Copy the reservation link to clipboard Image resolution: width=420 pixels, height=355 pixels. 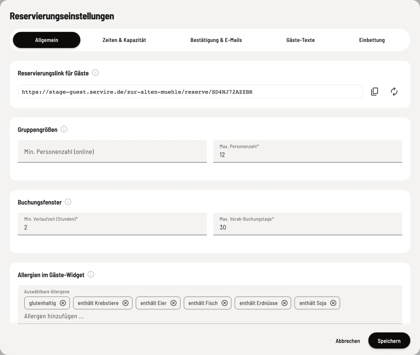coord(375,92)
